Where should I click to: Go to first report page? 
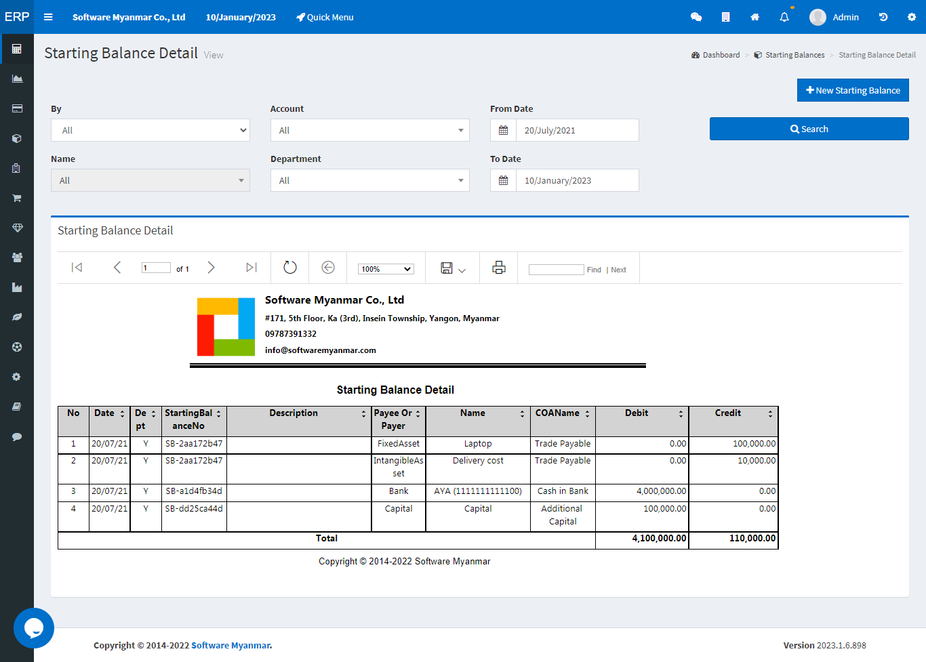(77, 268)
